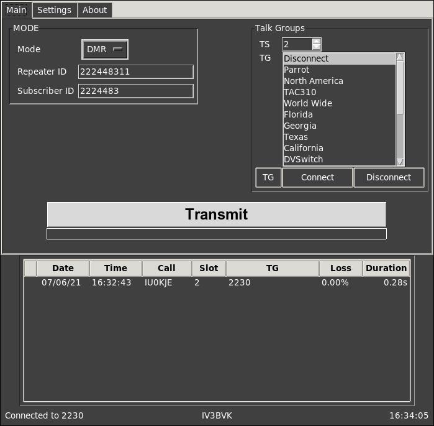Sort log by Slot column header
Viewport: 434px width, 426px height.
[x=209, y=268]
